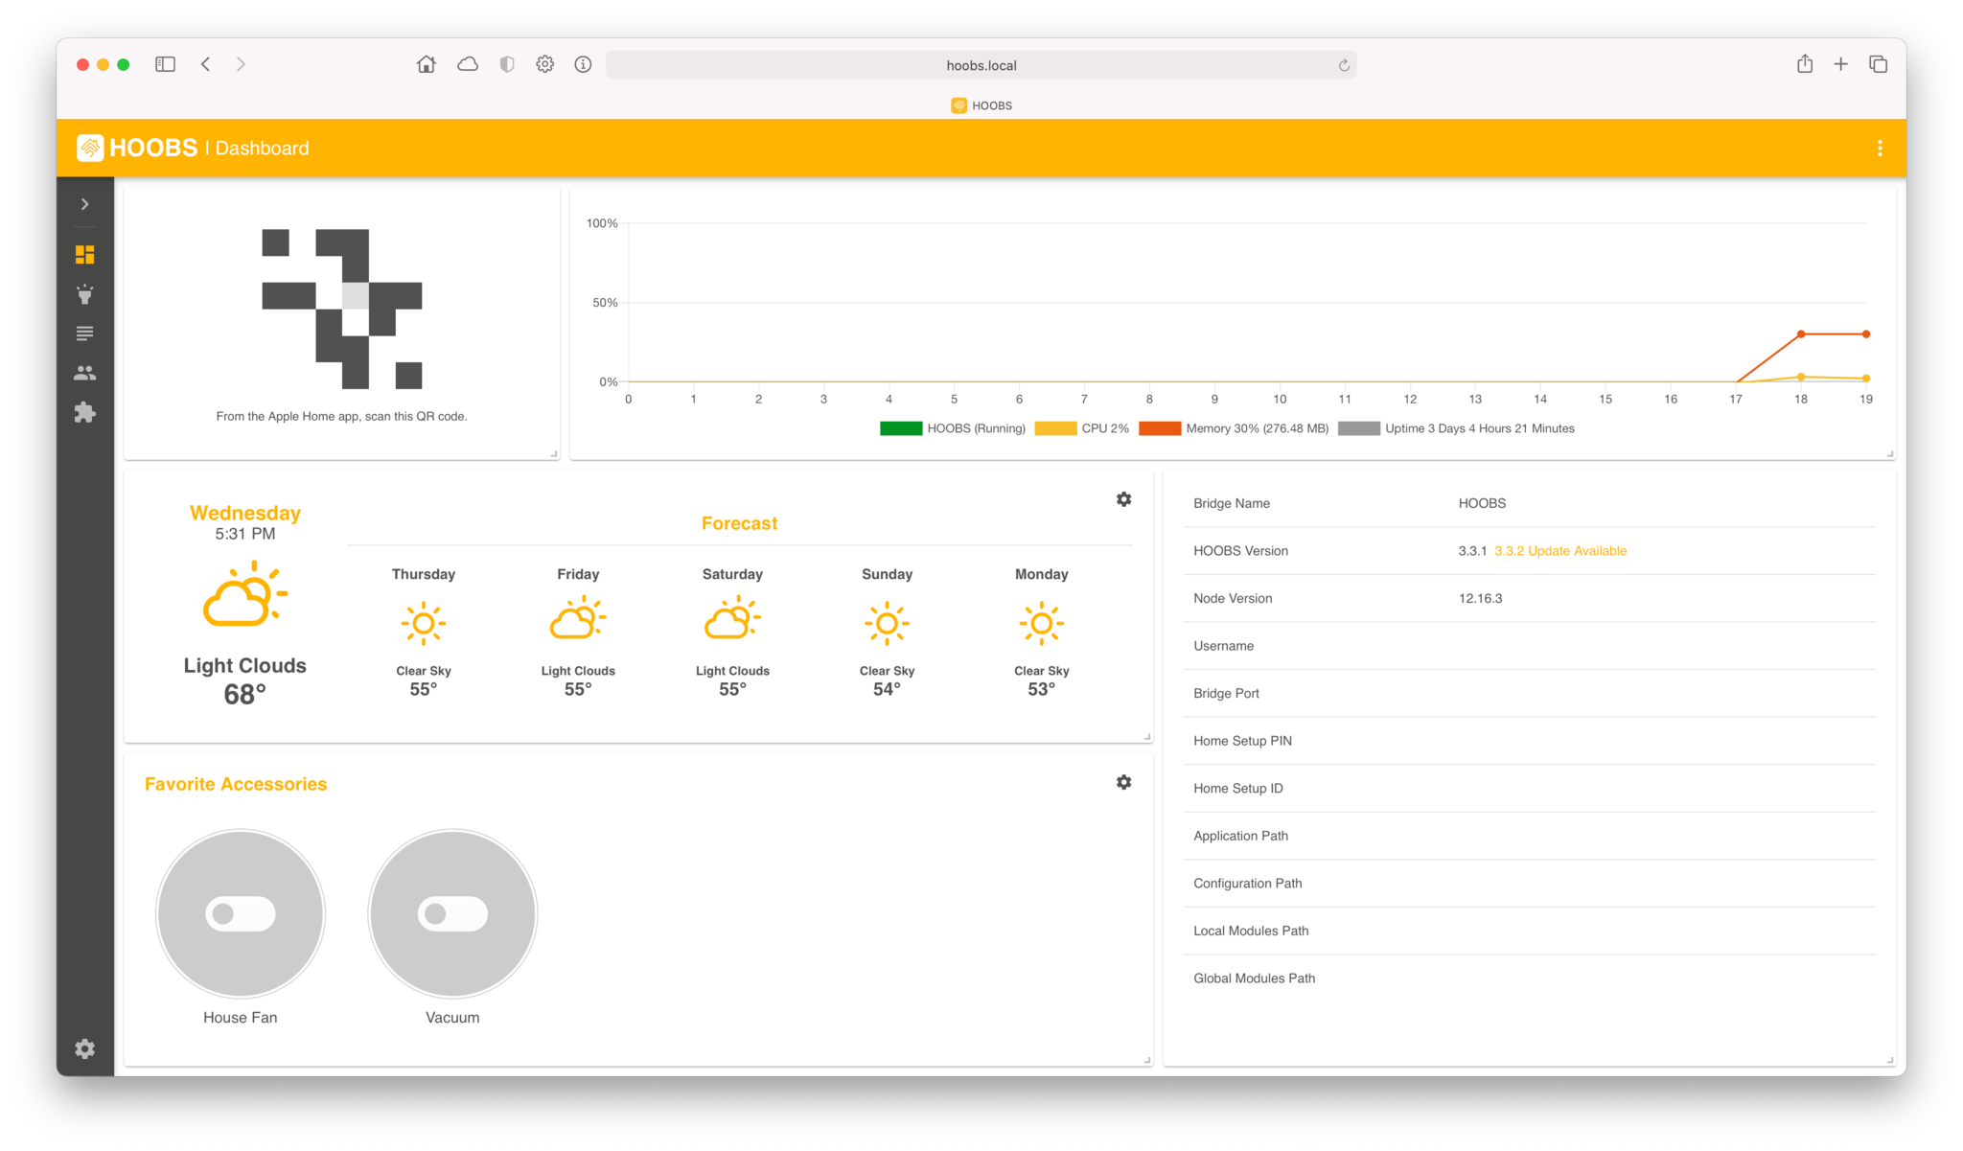
Task: Open the Plugins puzzle piece page
Action: [84, 412]
